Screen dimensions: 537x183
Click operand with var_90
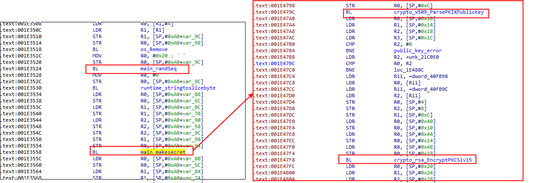pyautogui.click(x=172, y=120)
